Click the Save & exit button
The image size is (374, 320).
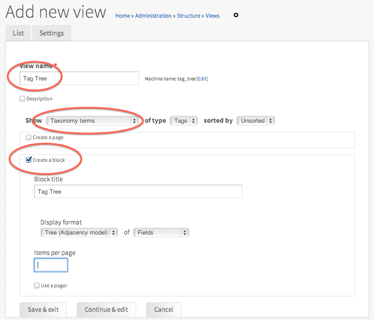pos(43,310)
